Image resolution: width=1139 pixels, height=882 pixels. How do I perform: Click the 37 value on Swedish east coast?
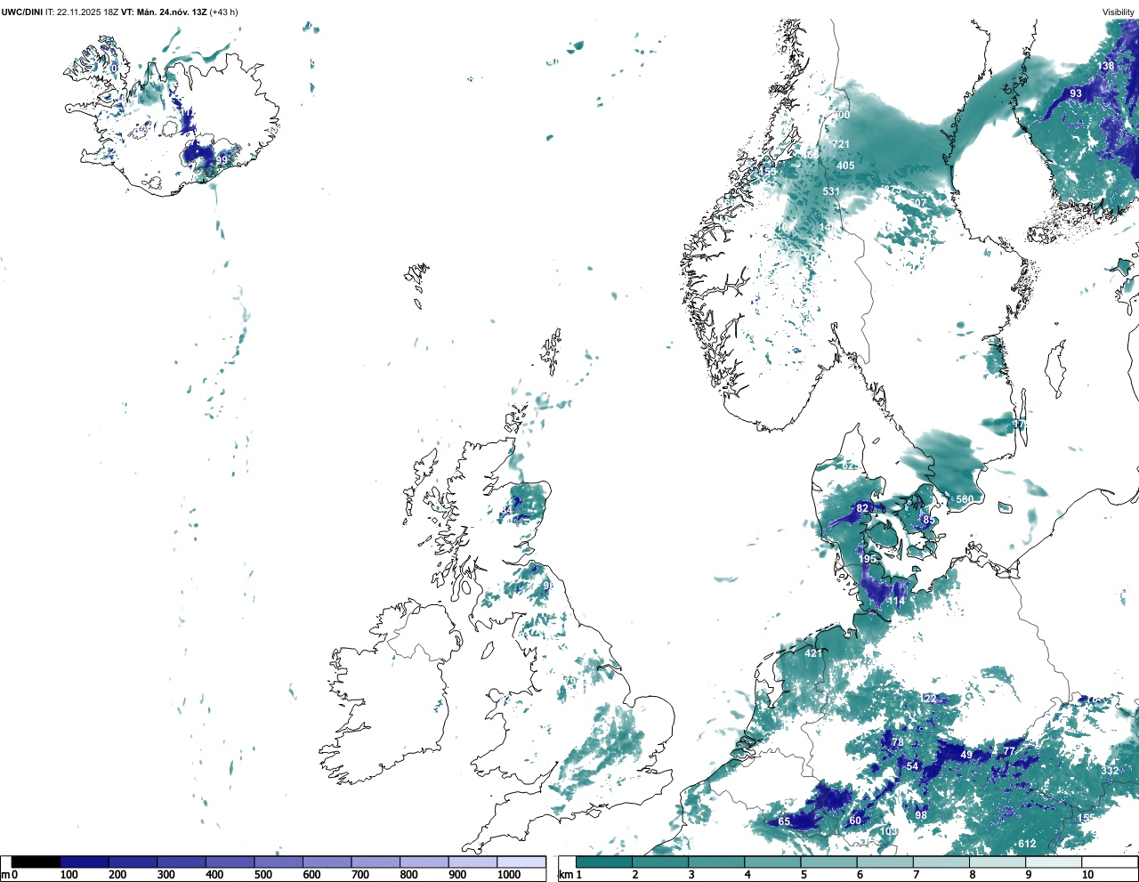pos(1018,425)
